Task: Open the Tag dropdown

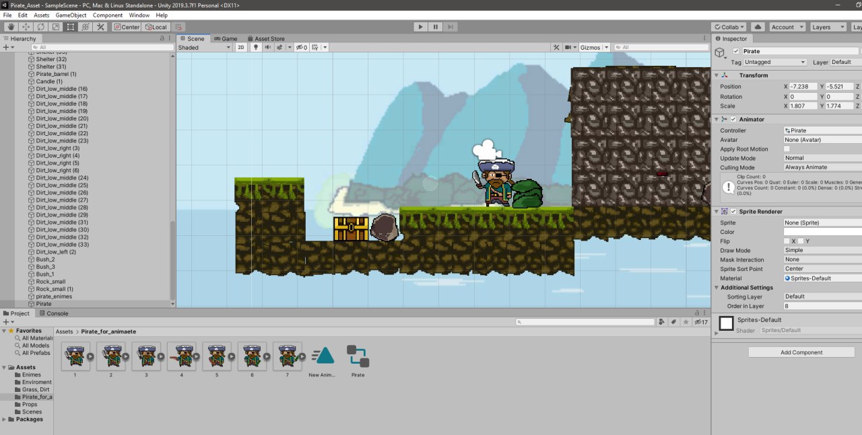Action: pos(774,62)
